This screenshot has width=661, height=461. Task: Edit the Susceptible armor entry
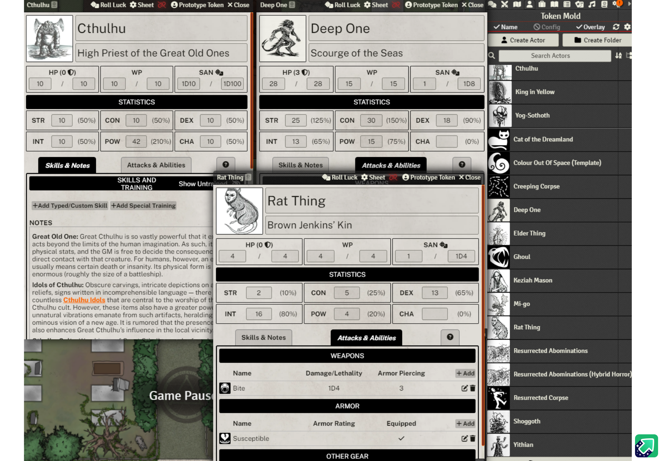464,438
